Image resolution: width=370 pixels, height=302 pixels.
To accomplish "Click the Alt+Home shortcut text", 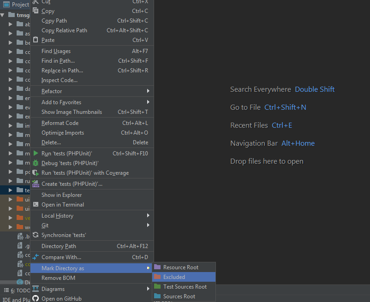I will pyautogui.click(x=298, y=143).
